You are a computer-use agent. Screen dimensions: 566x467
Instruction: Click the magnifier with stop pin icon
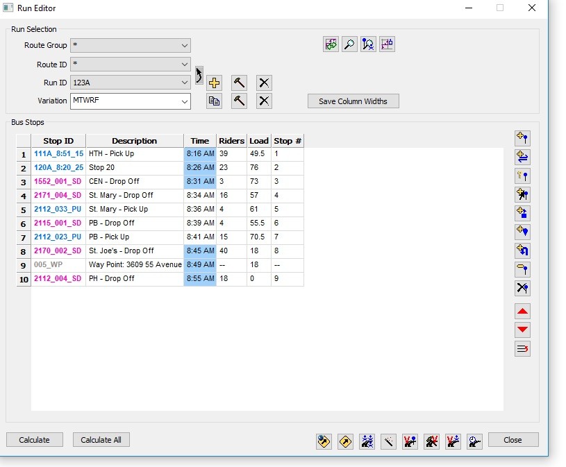(x=368, y=44)
